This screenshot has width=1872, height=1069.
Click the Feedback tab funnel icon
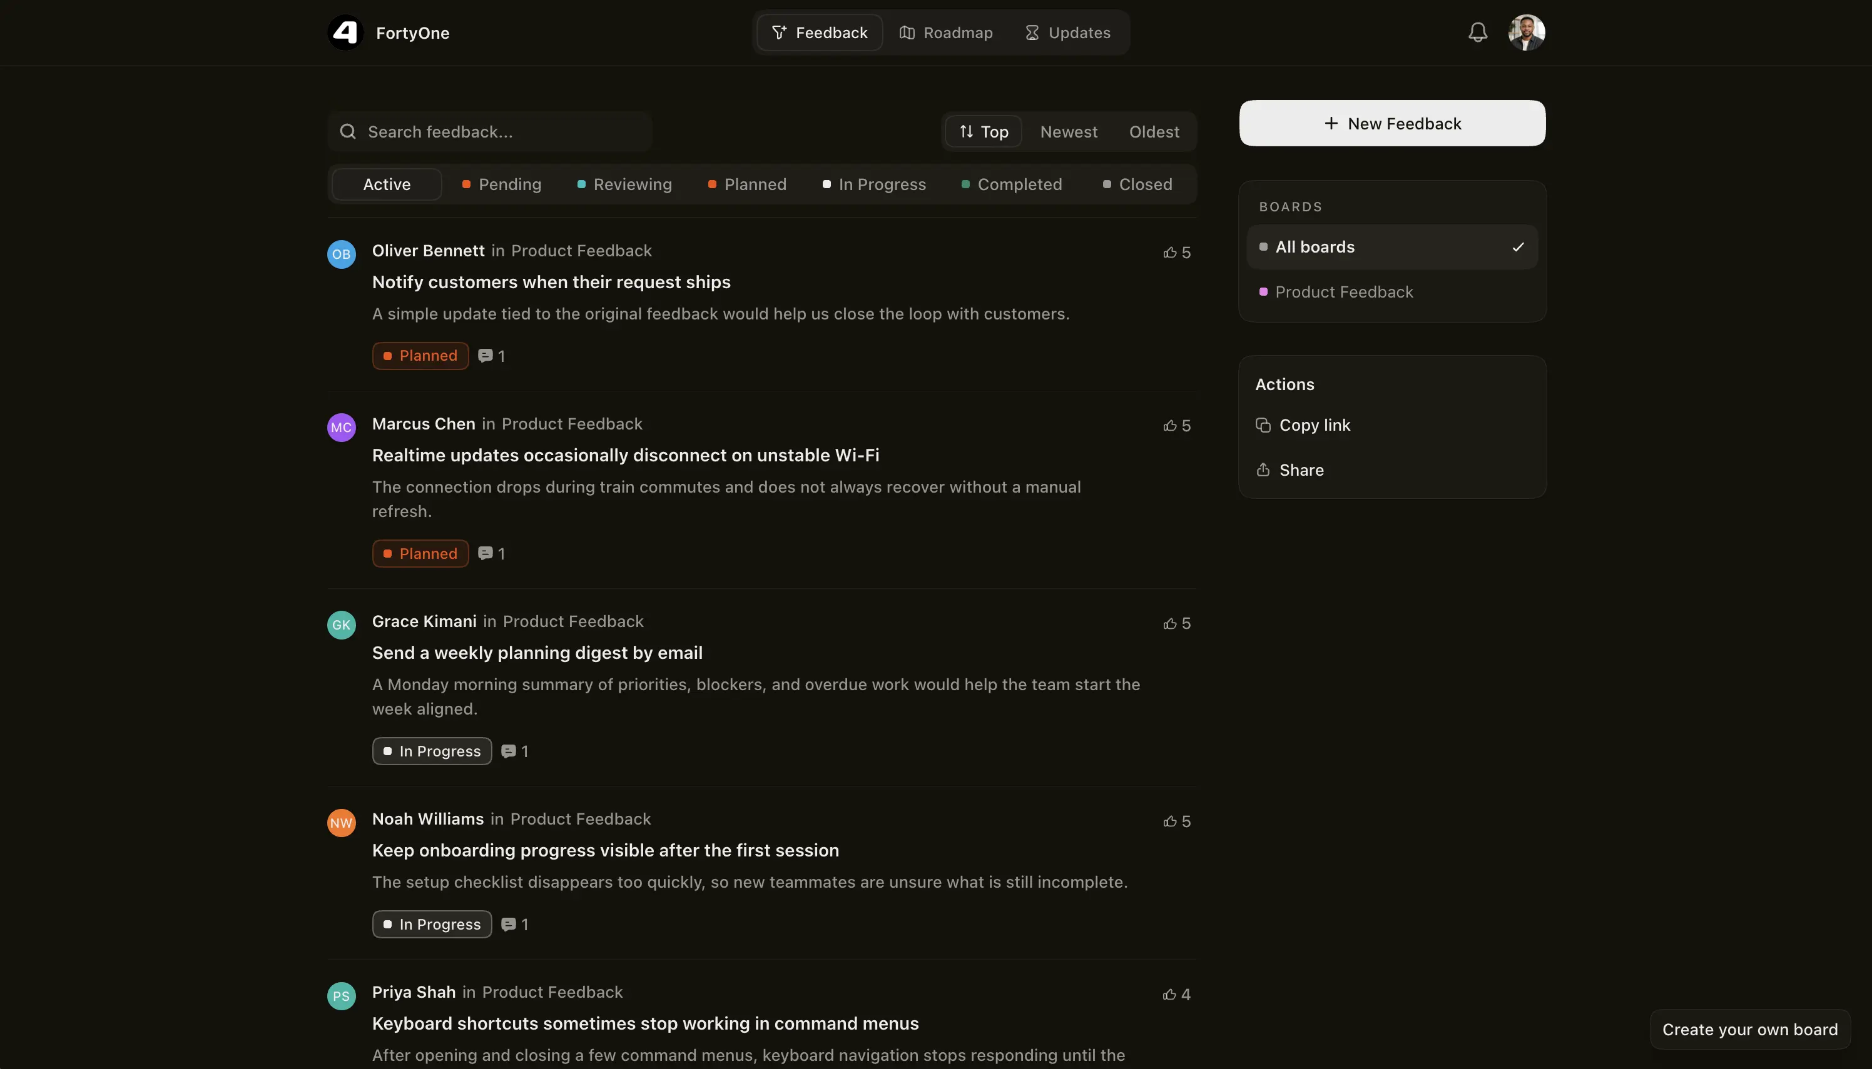pyautogui.click(x=779, y=33)
